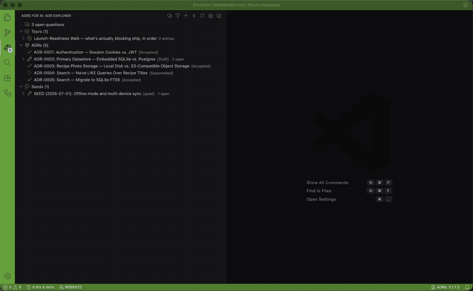The width and height of the screenshot is (473, 291).
Task: Open the ADRs for AI scales icon
Action: click(7, 48)
